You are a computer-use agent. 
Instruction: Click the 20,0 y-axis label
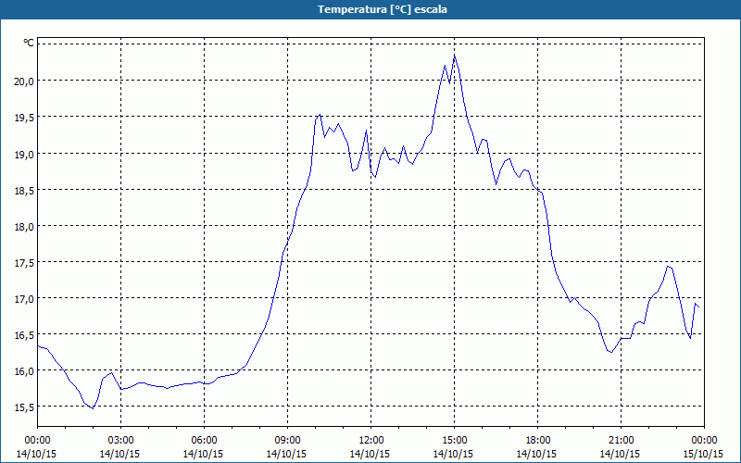click(x=25, y=81)
